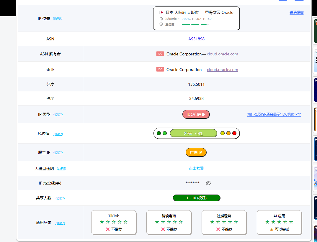Open the 错误提交 link

297,12
